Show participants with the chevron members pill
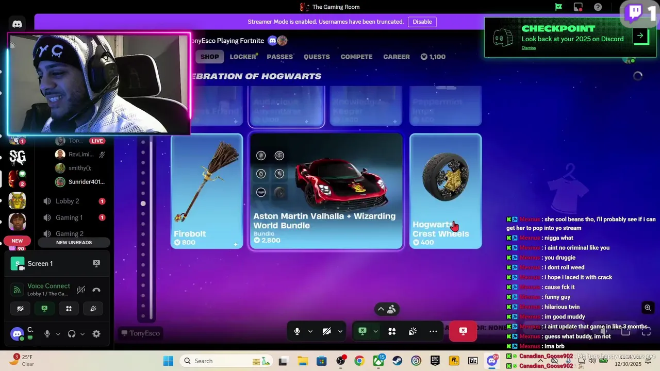This screenshot has height=371, width=660. tap(386, 309)
